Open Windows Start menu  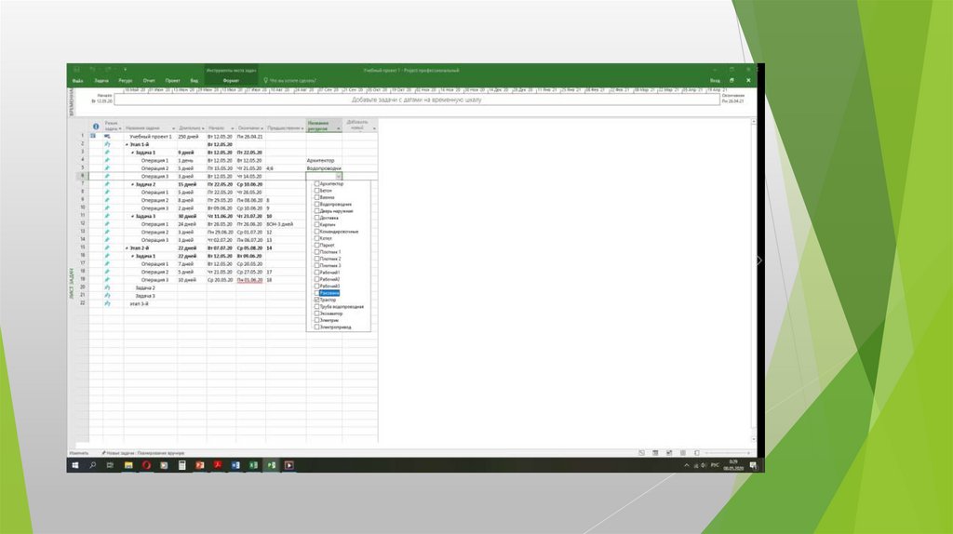coord(75,465)
